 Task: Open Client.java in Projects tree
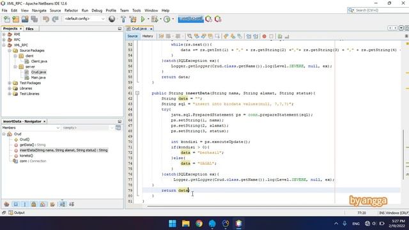pyautogui.click(x=39, y=61)
